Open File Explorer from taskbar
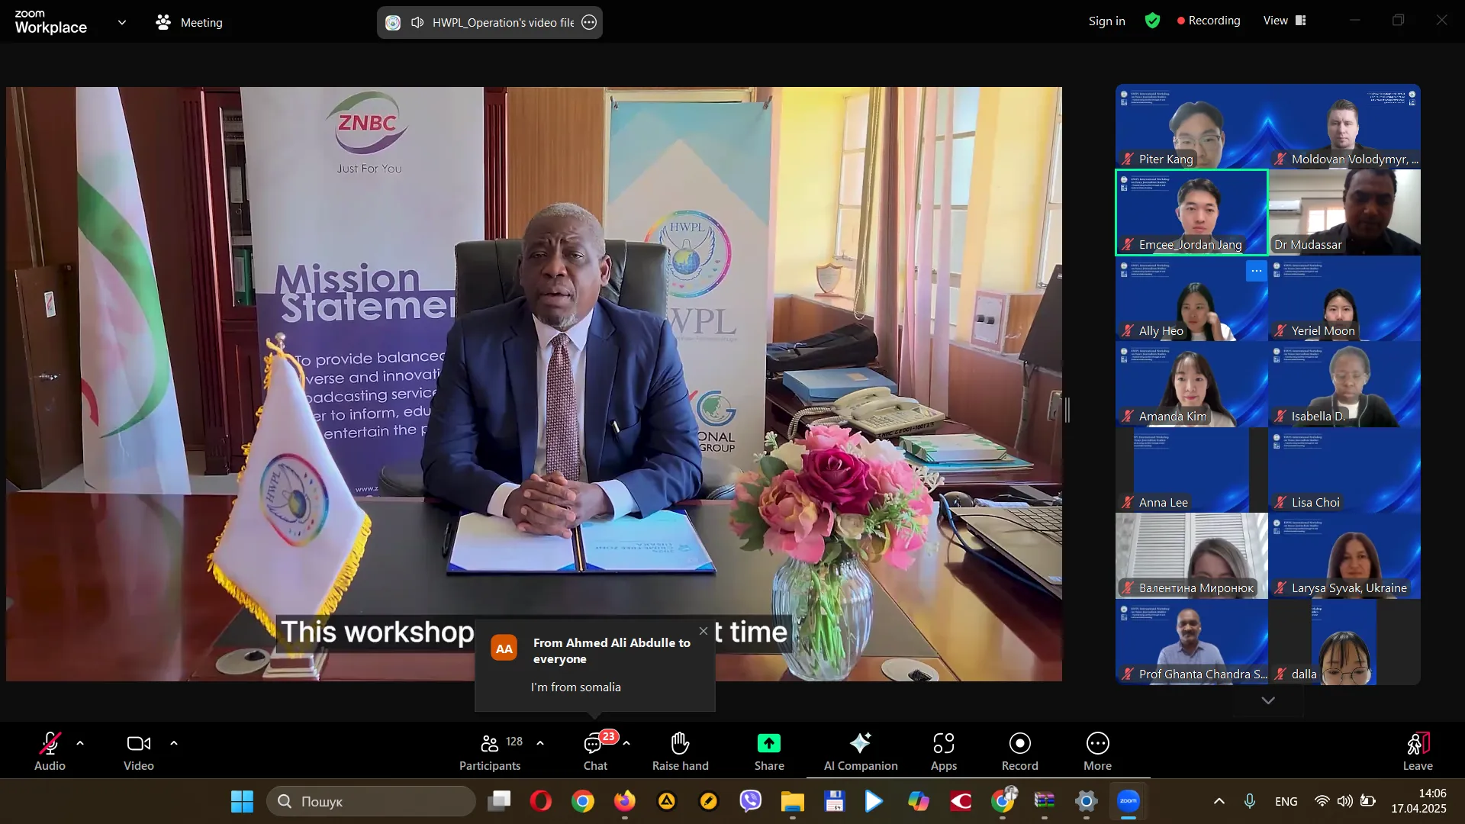1465x824 pixels. tap(793, 801)
